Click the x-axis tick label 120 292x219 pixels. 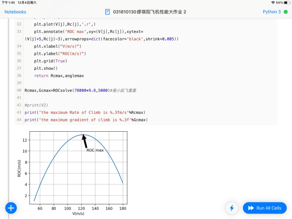81,208
